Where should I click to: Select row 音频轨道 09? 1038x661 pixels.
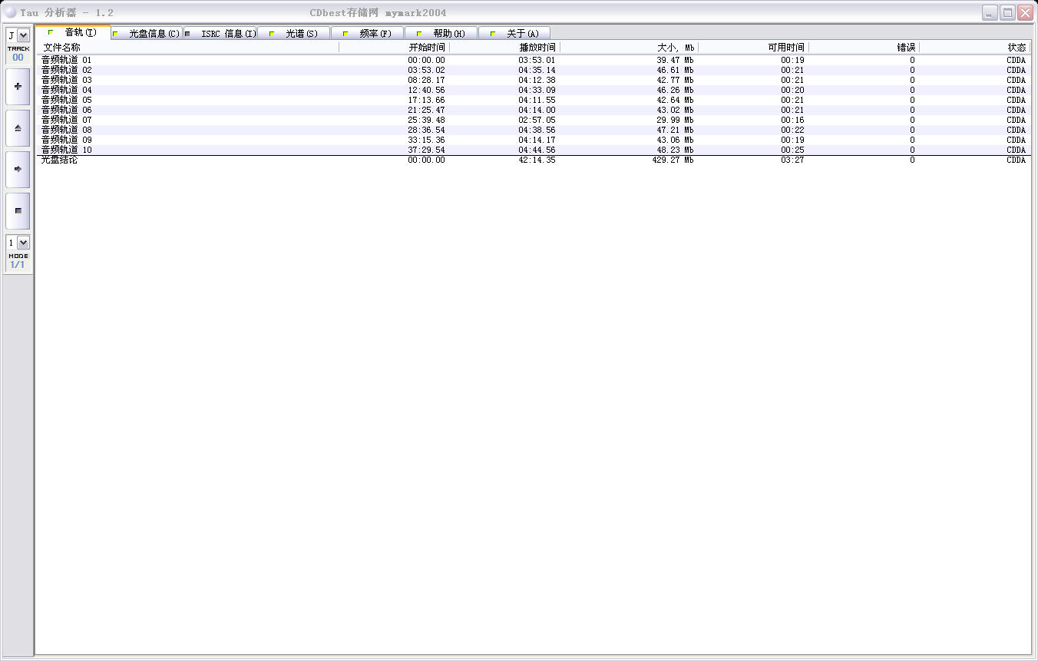534,140
